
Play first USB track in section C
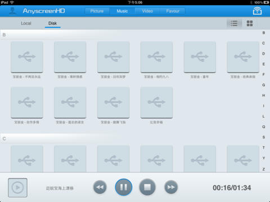click(x=27, y=159)
